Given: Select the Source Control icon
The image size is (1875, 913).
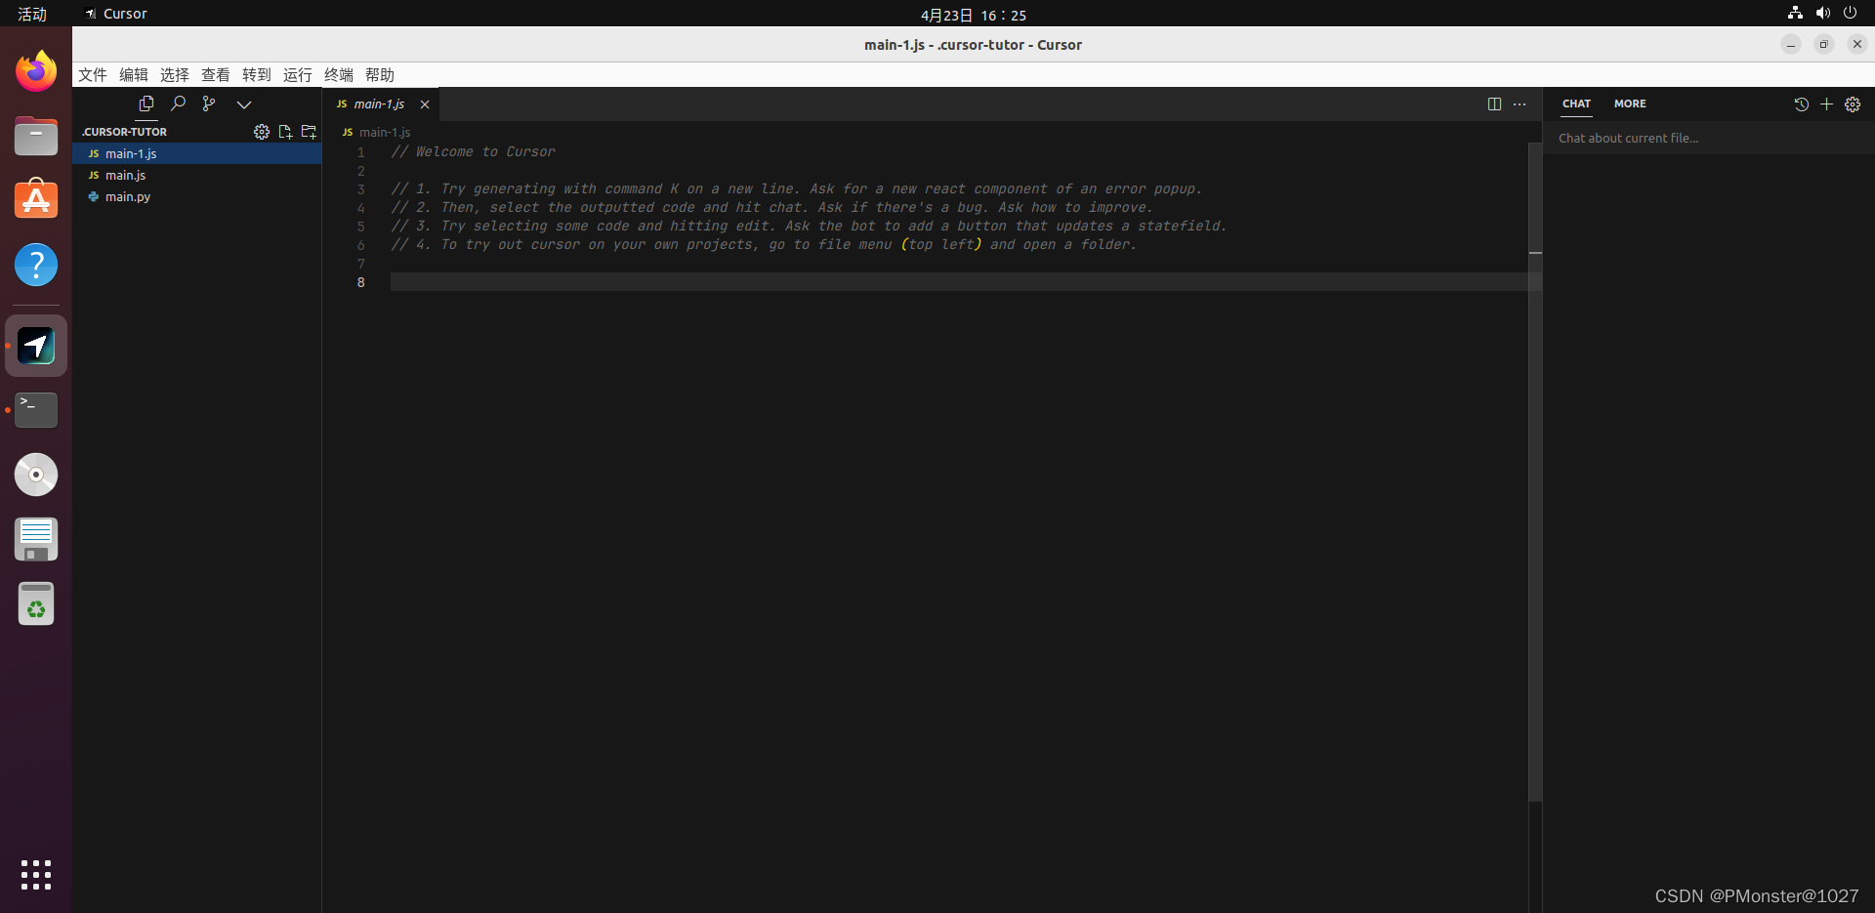Looking at the screenshot, I should [209, 104].
